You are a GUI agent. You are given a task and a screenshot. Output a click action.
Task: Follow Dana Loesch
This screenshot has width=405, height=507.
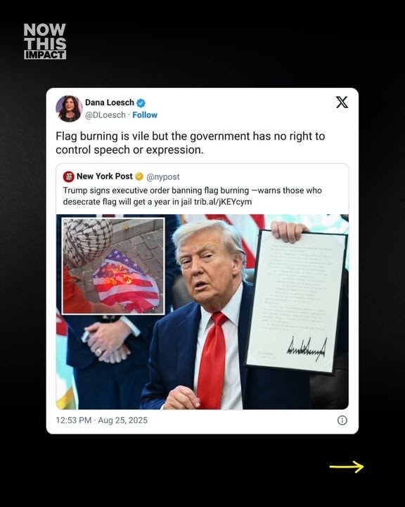coord(145,115)
